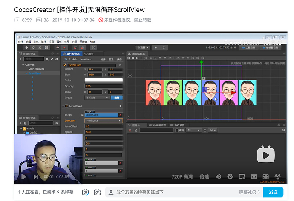Switch to the 服务 tab
The width and height of the screenshot is (294, 201).
[x=89, y=54]
